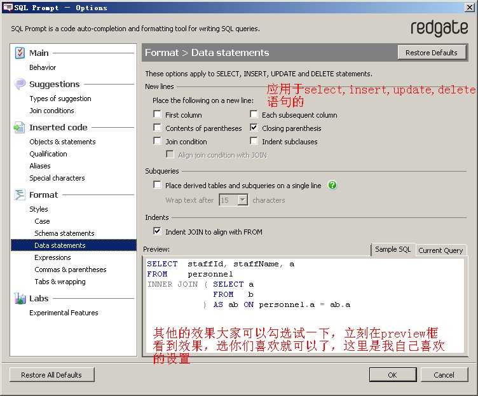Open the Expressions formatting page

[52, 257]
